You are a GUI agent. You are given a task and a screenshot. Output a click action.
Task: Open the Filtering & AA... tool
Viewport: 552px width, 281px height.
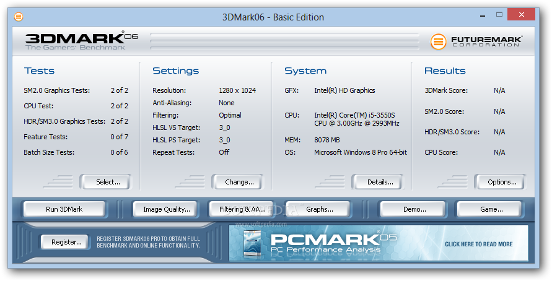pyautogui.click(x=242, y=209)
